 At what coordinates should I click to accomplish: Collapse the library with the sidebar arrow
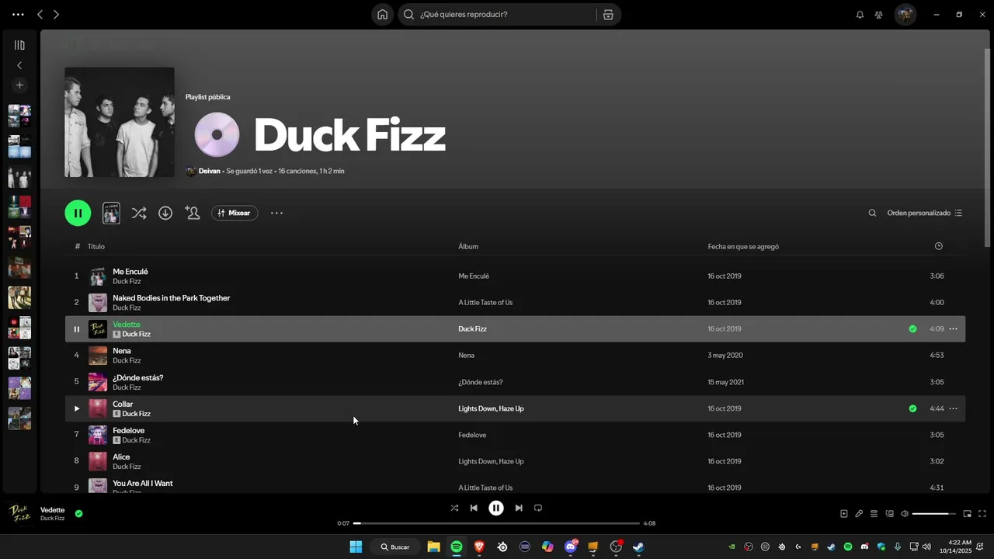[19, 65]
